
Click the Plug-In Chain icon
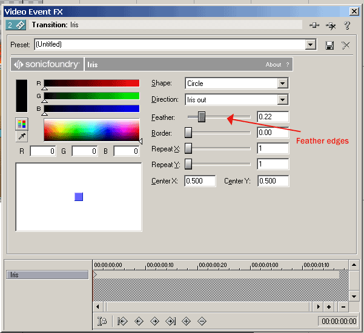(x=314, y=25)
